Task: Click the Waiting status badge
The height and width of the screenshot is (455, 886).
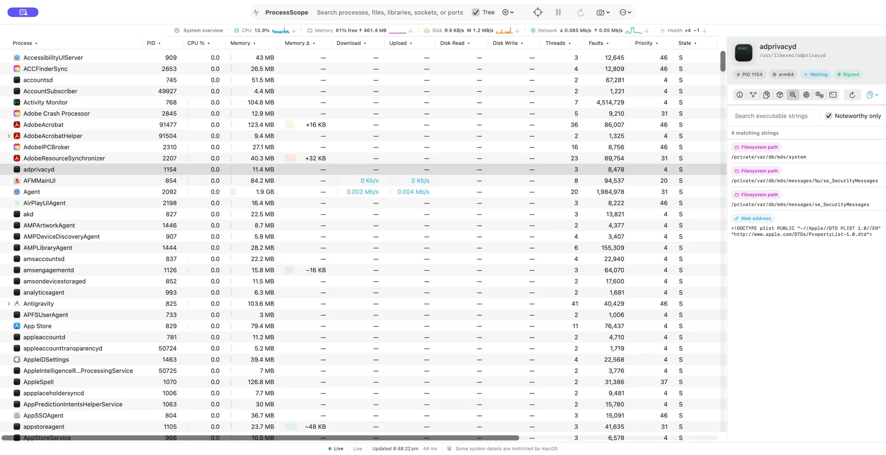Action: (816, 75)
